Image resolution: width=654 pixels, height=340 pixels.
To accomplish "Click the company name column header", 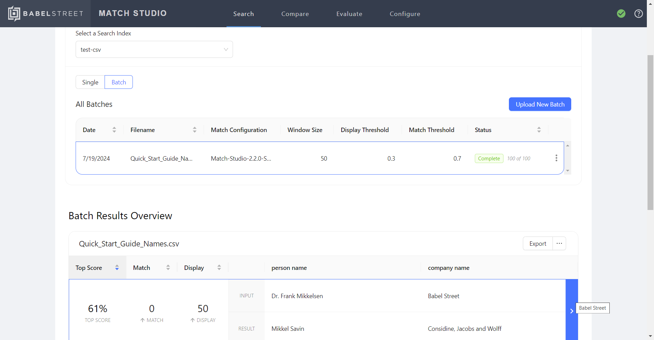I will click(x=449, y=268).
